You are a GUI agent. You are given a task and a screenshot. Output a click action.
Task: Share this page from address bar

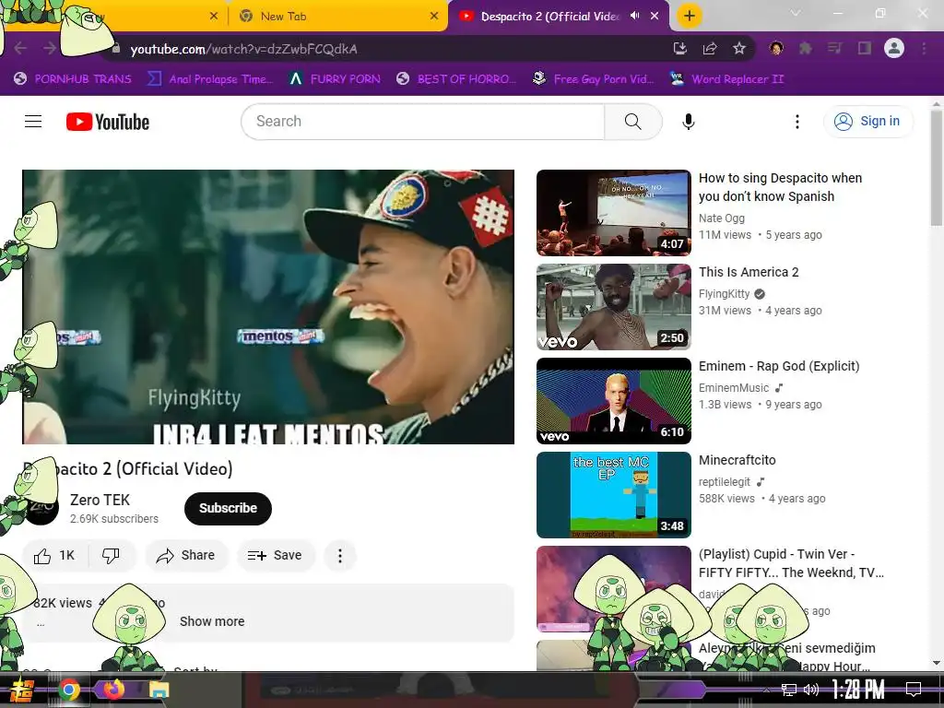(710, 49)
